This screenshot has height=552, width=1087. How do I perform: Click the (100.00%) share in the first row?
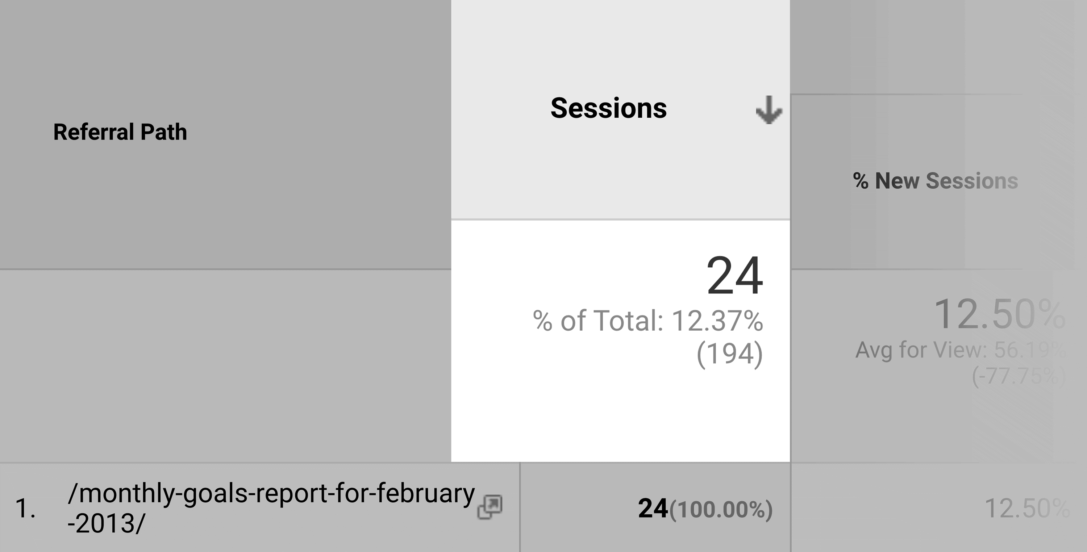coord(721,509)
